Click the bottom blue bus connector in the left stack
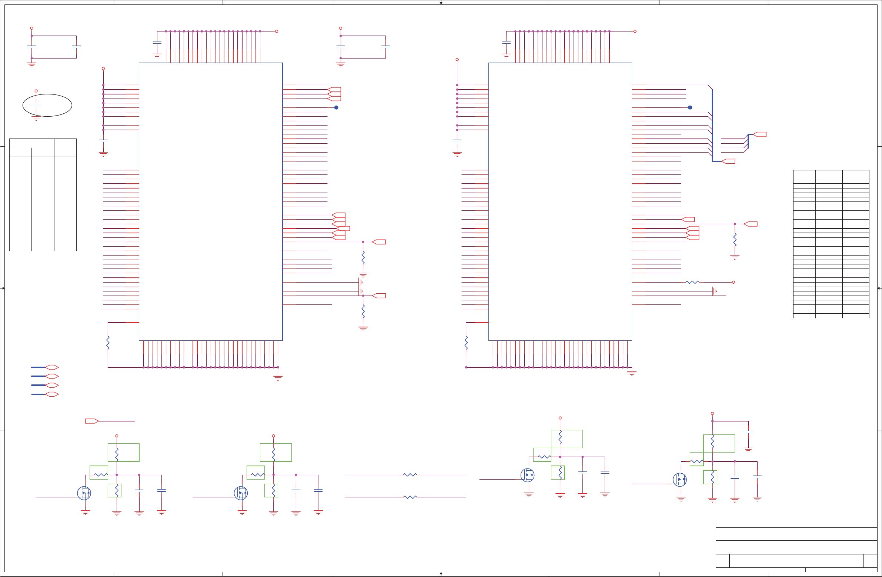The width and height of the screenshot is (882, 577). (x=52, y=394)
